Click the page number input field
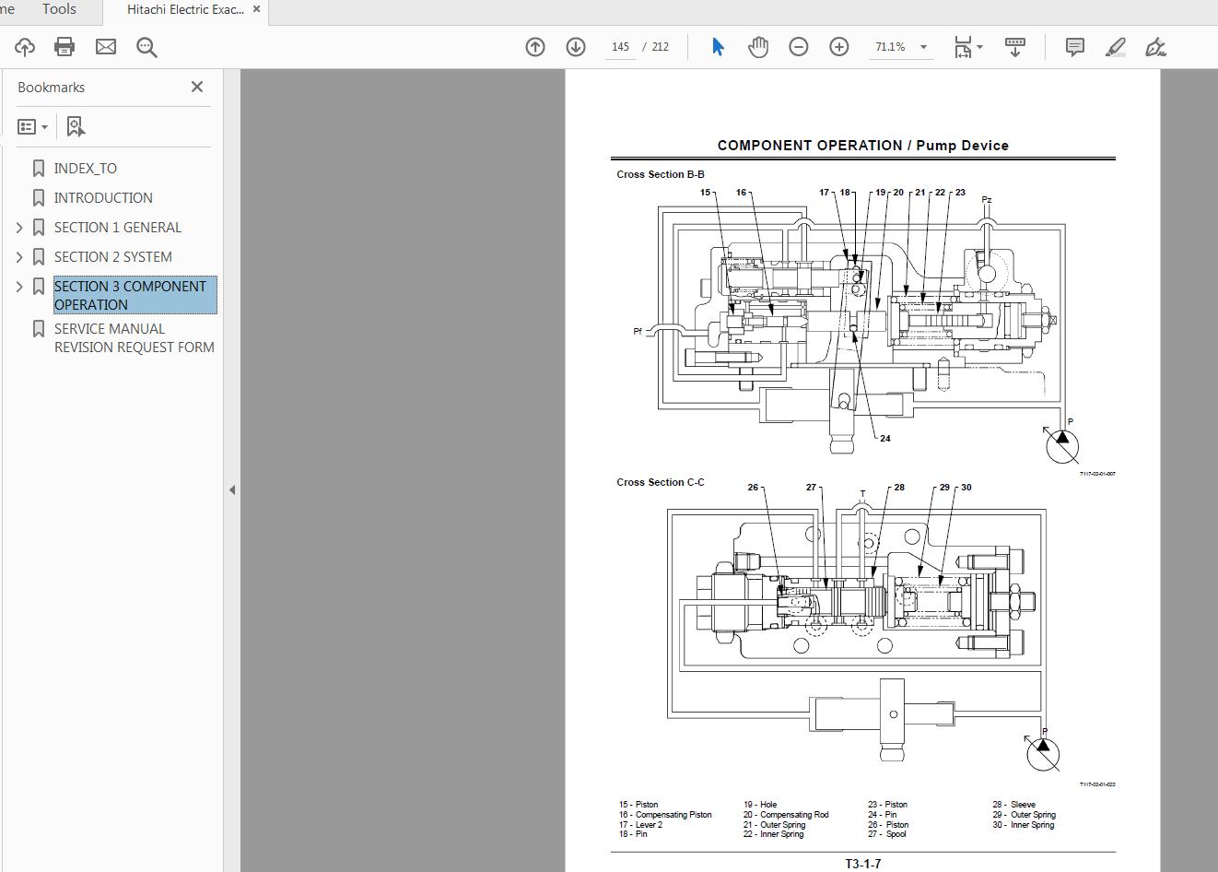 (x=620, y=47)
